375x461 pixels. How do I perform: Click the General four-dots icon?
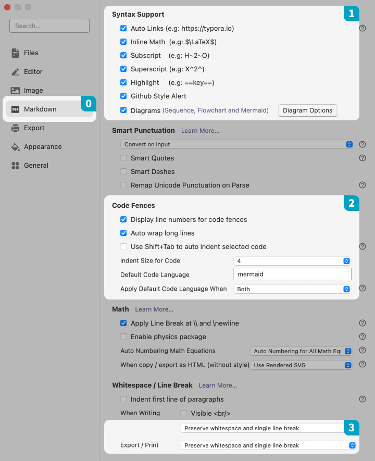[15, 166]
